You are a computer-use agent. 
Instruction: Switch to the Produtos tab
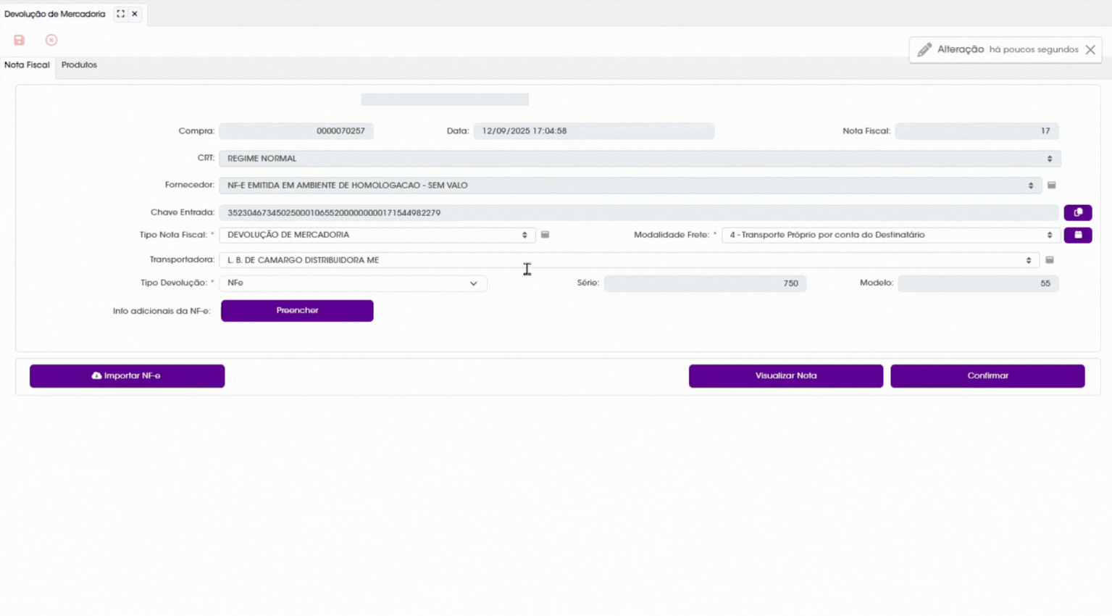point(79,65)
